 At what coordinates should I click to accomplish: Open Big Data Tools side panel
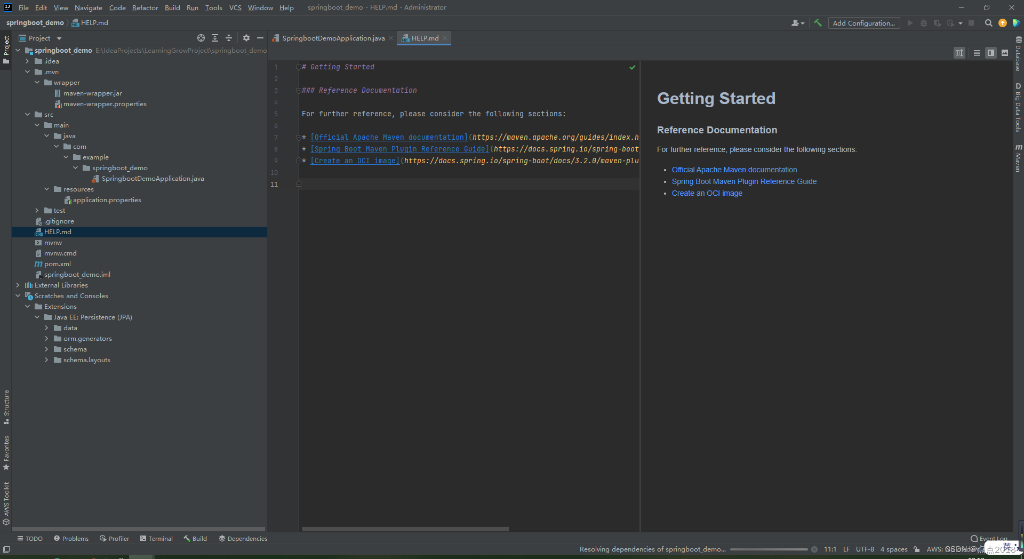click(1018, 108)
